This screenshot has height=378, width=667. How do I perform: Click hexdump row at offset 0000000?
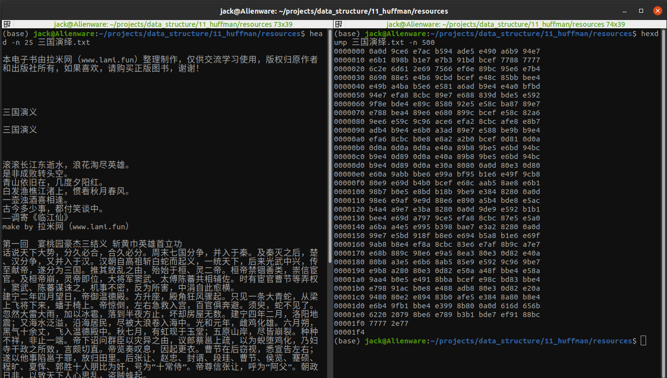click(x=437, y=51)
